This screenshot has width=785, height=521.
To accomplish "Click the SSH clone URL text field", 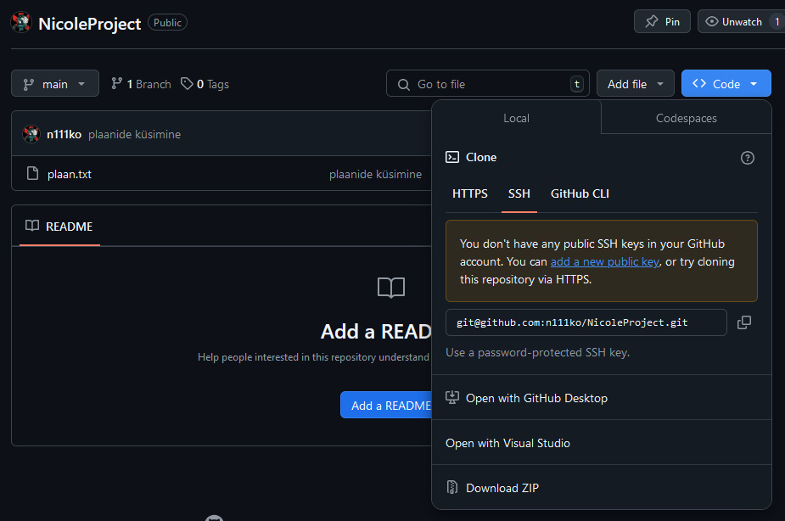I will coord(586,322).
